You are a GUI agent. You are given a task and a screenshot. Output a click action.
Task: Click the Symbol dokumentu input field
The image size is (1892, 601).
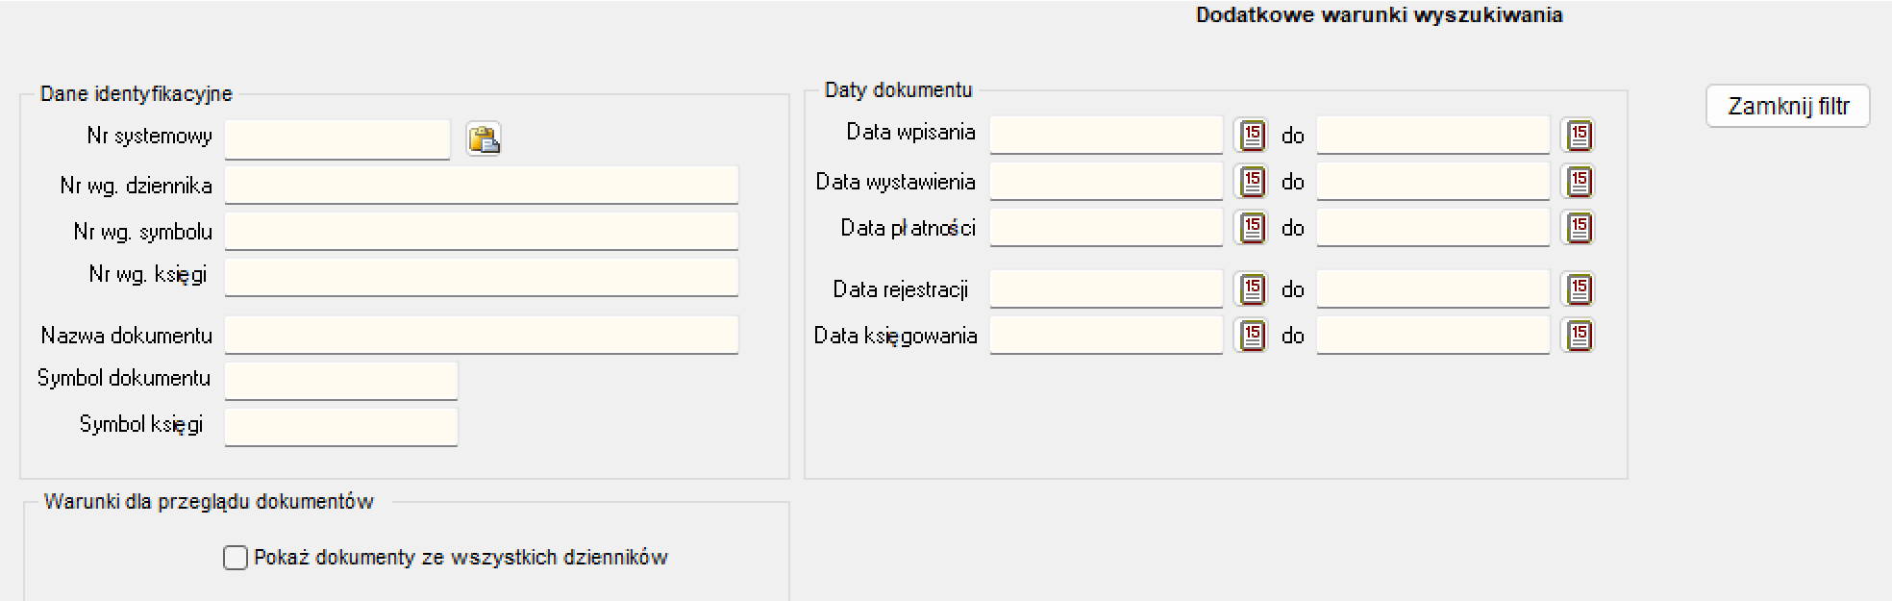tap(341, 381)
